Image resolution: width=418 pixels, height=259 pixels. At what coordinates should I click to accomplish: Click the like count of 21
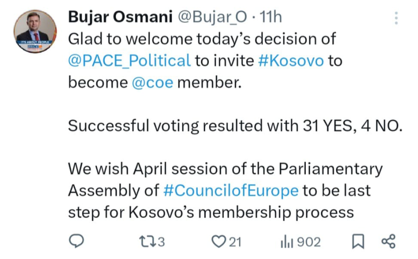tap(235, 241)
